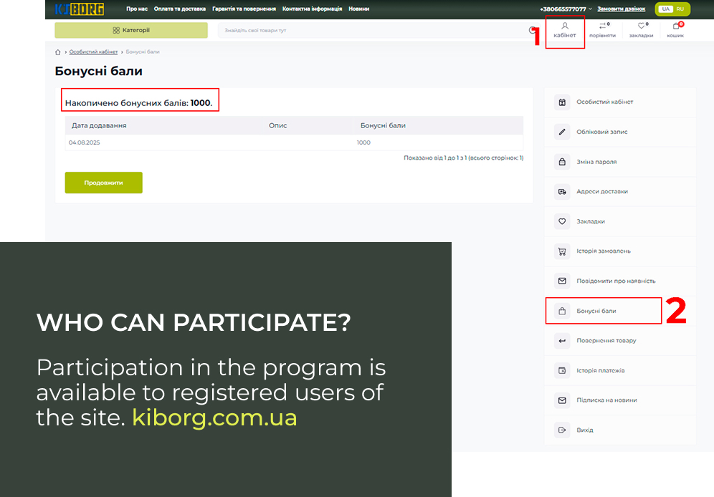Click Особистий кабінет breadcrumb link
Image resolution: width=714 pixels, height=497 pixels.
pyautogui.click(x=93, y=52)
